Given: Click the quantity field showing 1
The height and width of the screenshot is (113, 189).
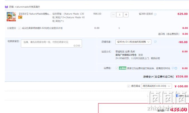Looking at the screenshot, I should (x=120, y=15).
